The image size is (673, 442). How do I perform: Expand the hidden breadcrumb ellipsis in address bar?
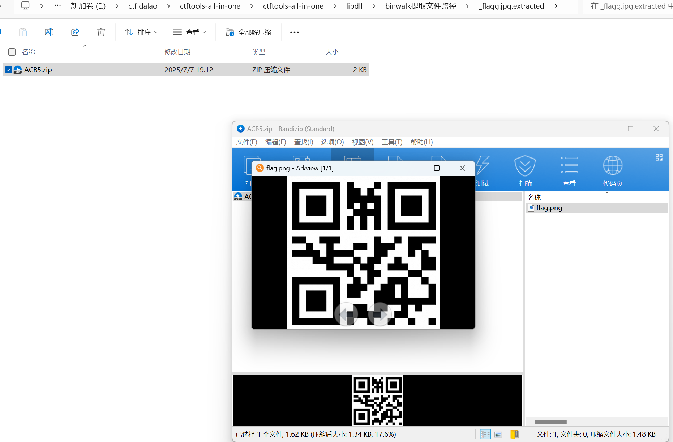pos(57,5)
